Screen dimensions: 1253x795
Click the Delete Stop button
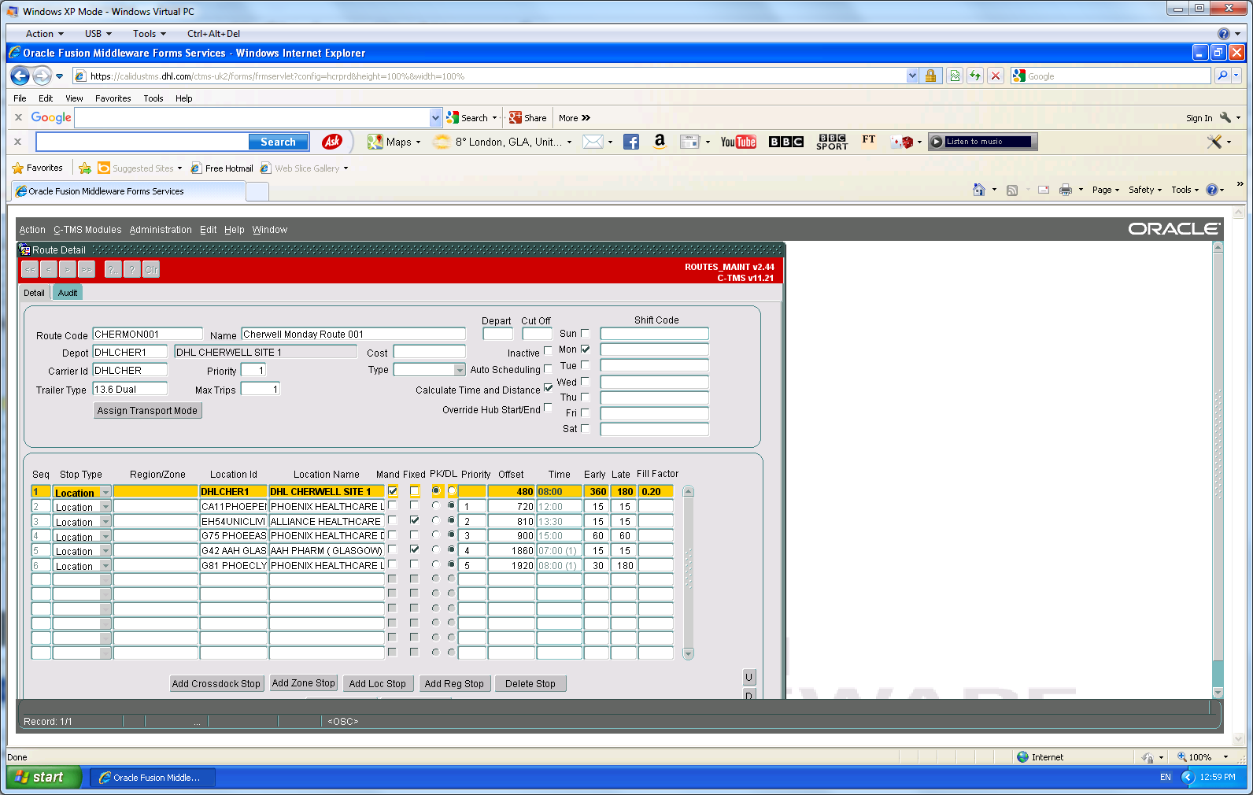[530, 684]
